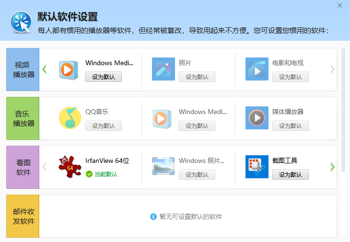Show previous image viewers with left arrow
This screenshot has height=242, width=350.
(x=45, y=167)
